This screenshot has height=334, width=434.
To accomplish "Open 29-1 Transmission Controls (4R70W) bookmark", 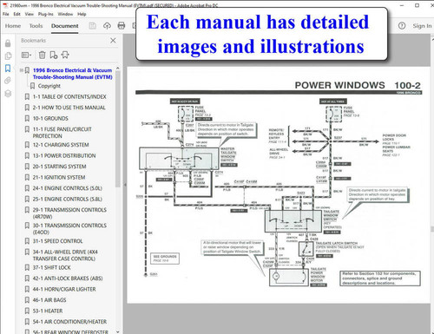I will (69, 213).
